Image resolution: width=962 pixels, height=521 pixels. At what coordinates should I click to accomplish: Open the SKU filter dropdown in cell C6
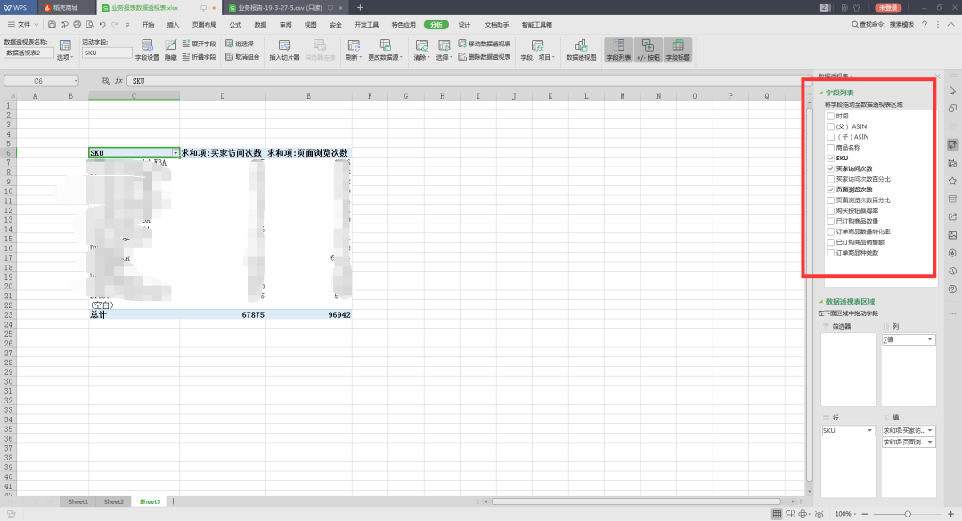175,153
